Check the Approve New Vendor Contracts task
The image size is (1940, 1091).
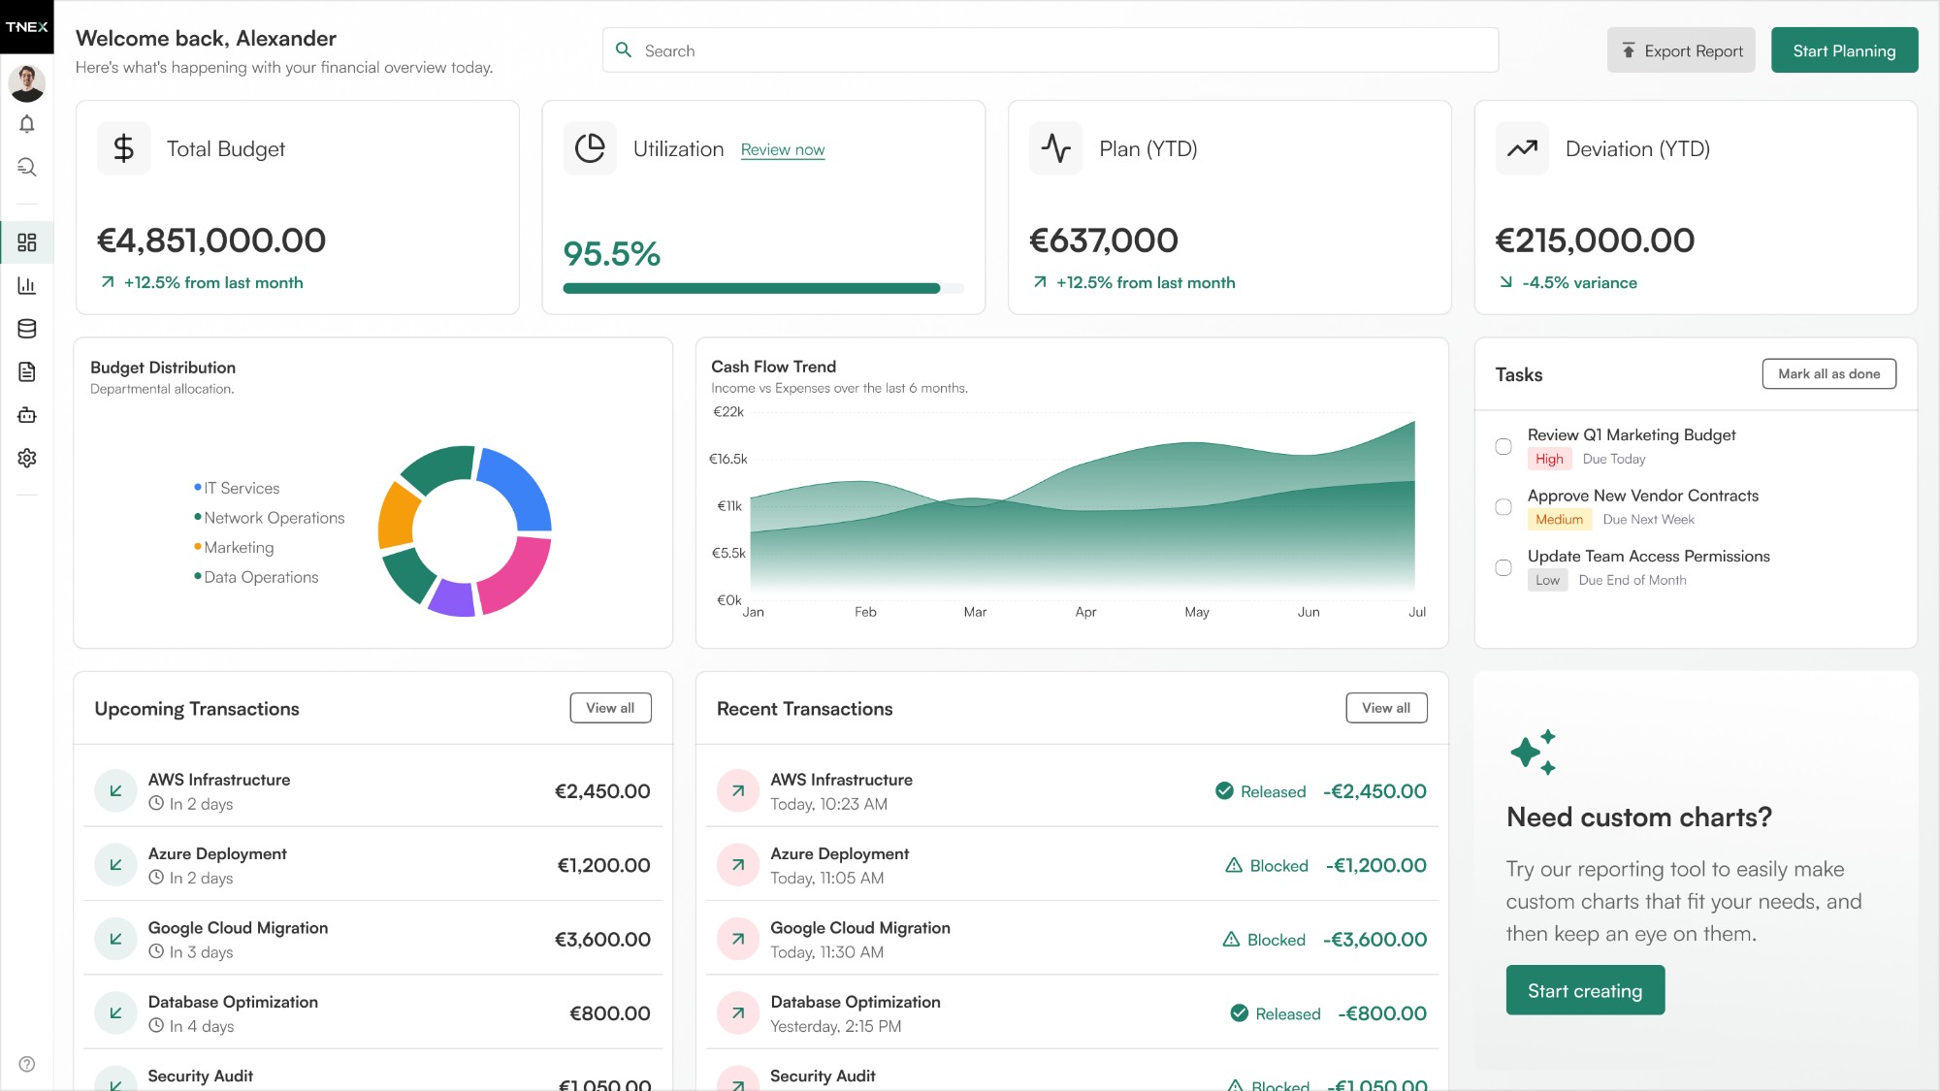pyautogui.click(x=1503, y=507)
